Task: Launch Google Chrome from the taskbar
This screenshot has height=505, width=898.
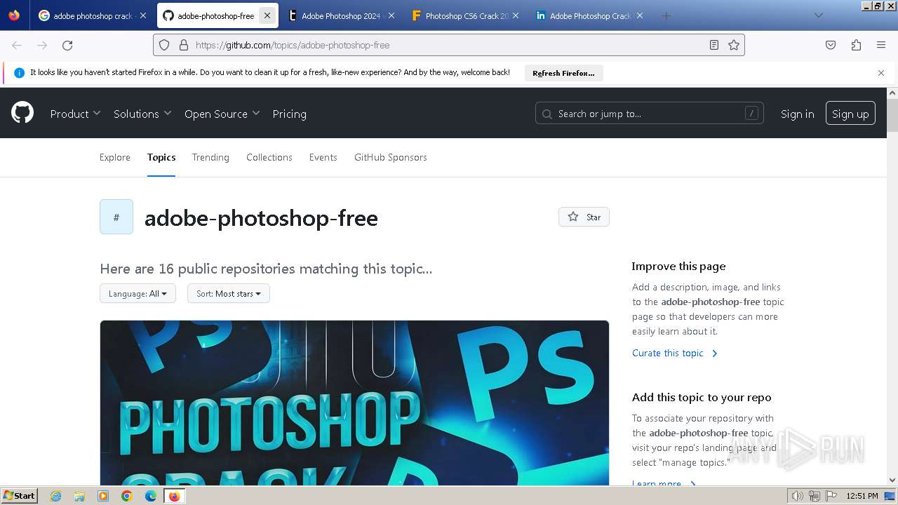Action: 127,496
